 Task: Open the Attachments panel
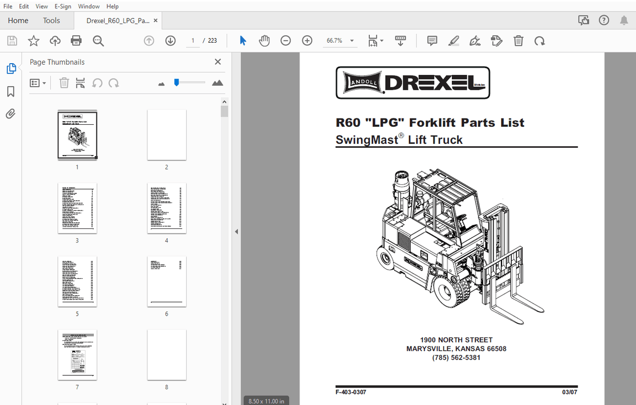coord(11,113)
